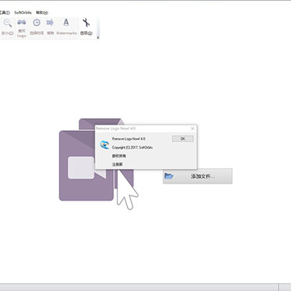Image resolution: width=291 pixels, height=291 pixels.
Task: Close the Remove Logo Now! dialog
Action: pos(192,129)
